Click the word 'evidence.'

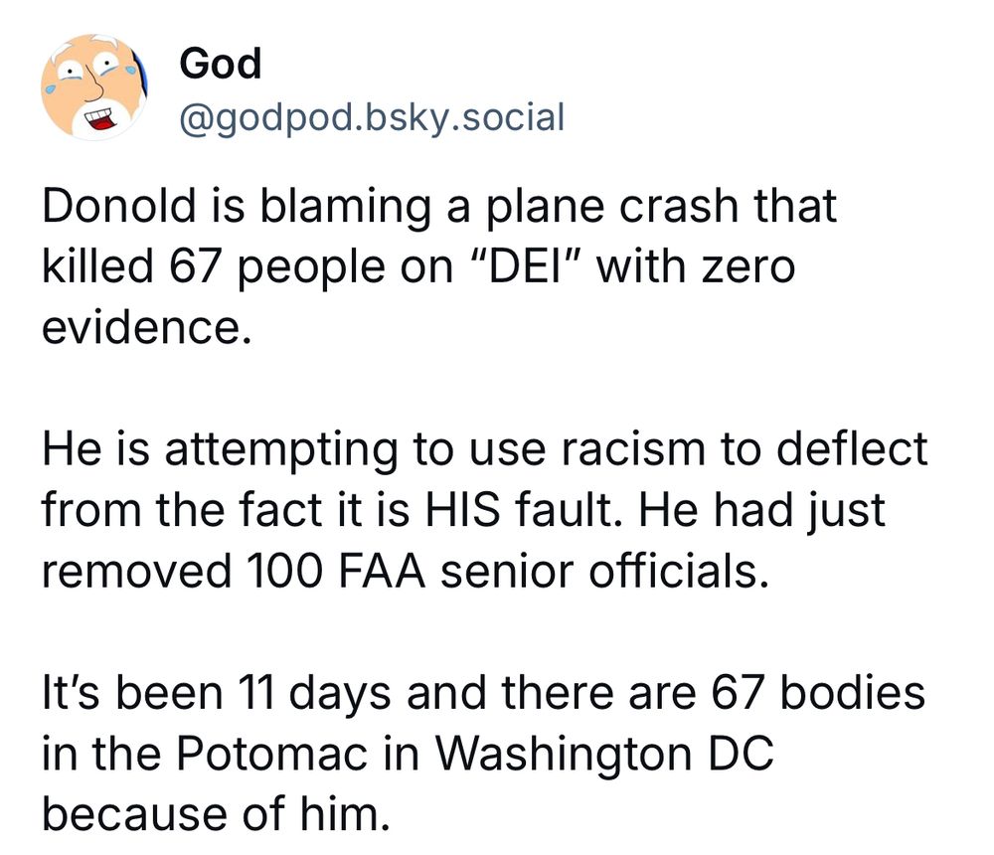[x=146, y=327]
